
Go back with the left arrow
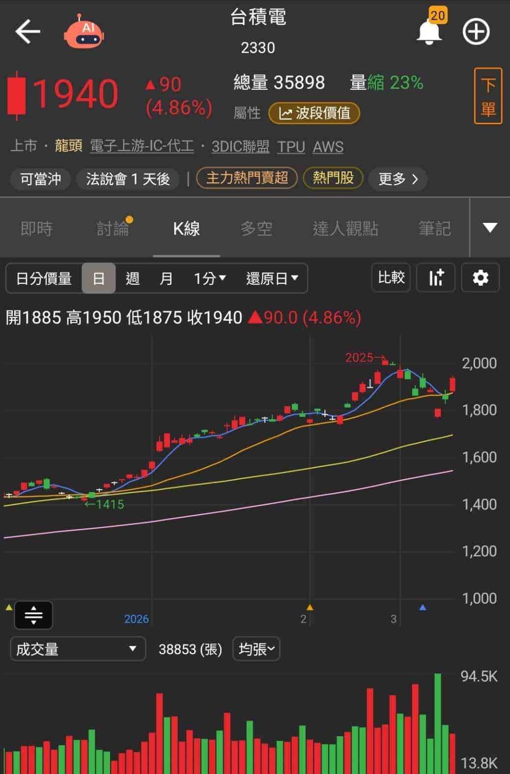pyautogui.click(x=28, y=32)
